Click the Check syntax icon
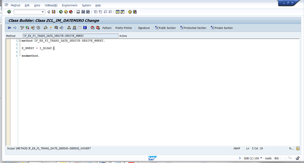Screen dimensions: 304x163 point(45,28)
